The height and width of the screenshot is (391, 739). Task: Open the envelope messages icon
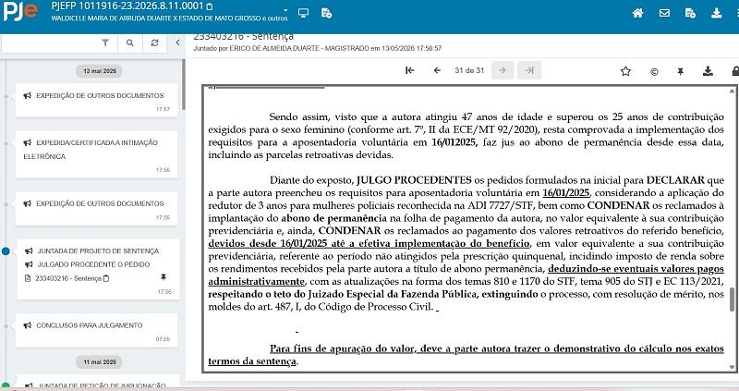[x=664, y=13]
